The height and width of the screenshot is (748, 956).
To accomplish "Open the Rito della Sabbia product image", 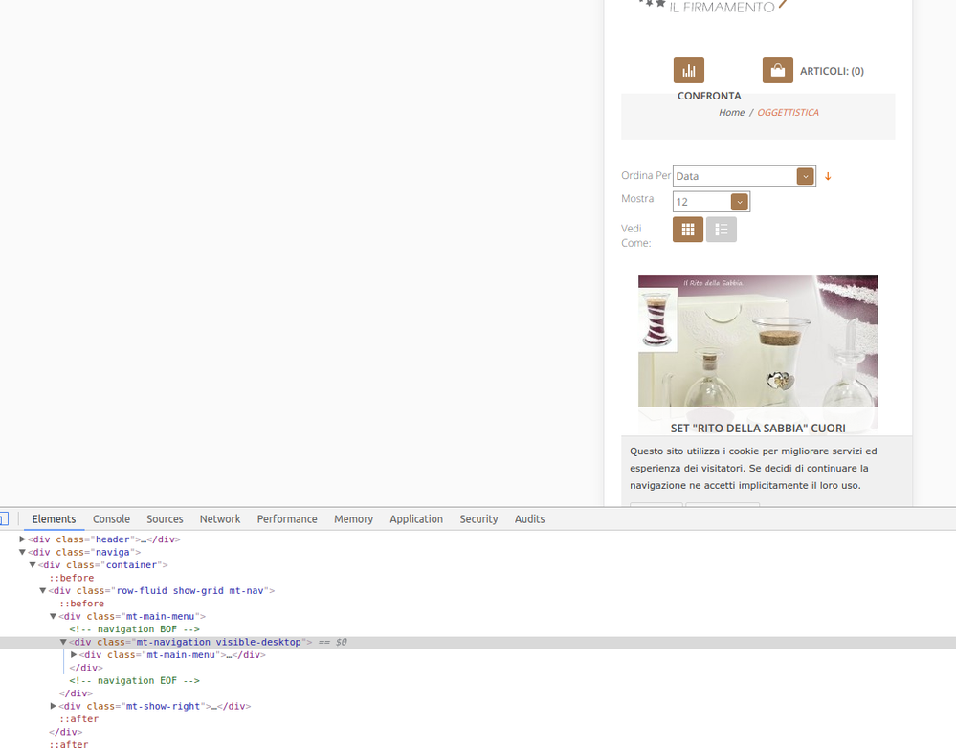I will [x=757, y=341].
